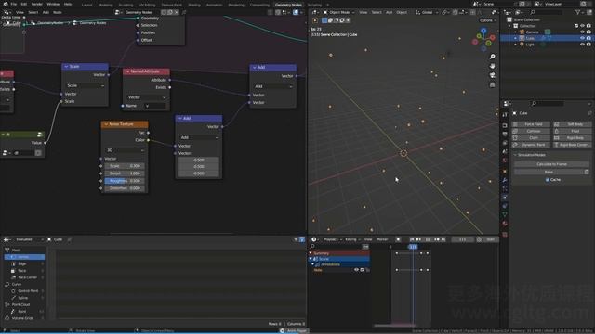Viewport: 595px width, 334px height.
Task: Open the Object Mode dropdown
Action: click(x=338, y=12)
